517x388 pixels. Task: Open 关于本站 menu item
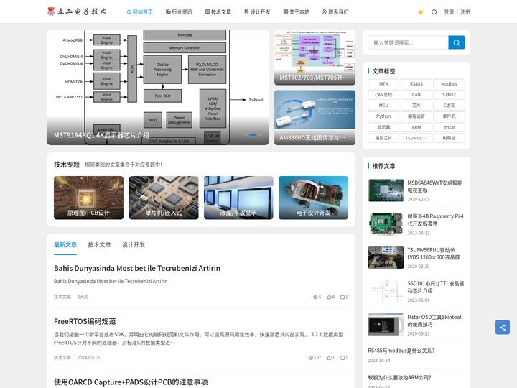[x=297, y=12]
